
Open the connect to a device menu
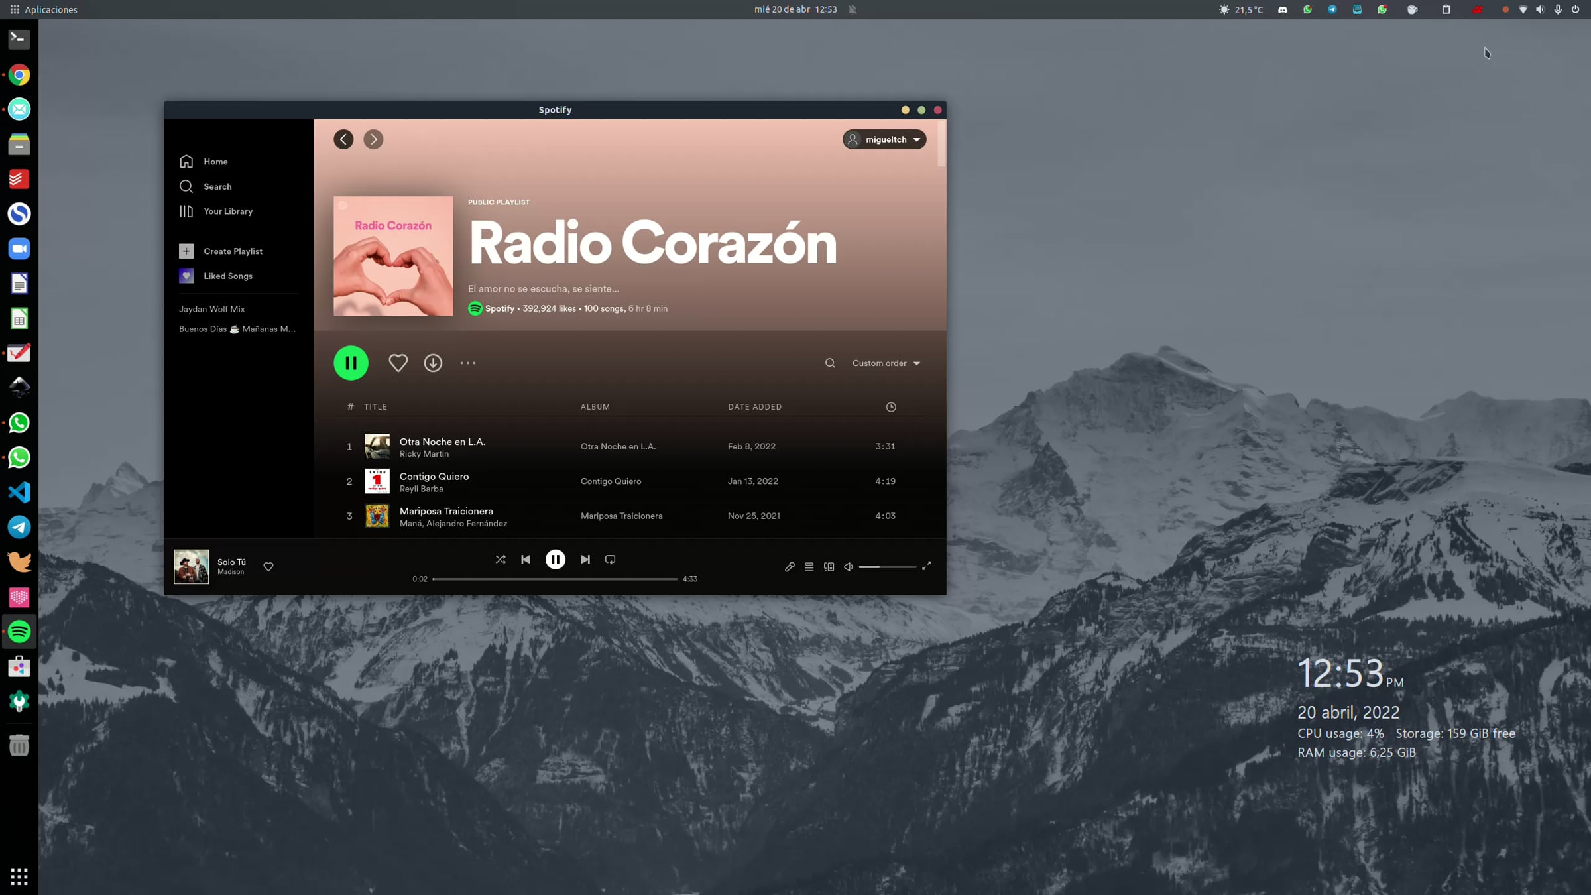pyautogui.click(x=829, y=567)
